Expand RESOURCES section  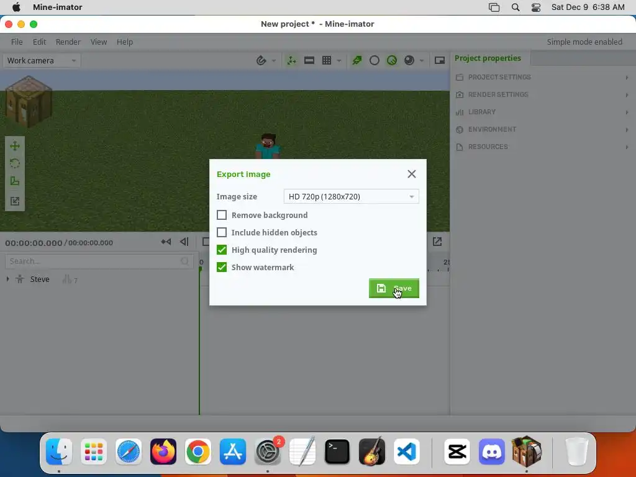[543, 147]
